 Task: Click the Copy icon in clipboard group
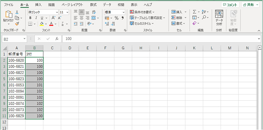tap(17, 18)
